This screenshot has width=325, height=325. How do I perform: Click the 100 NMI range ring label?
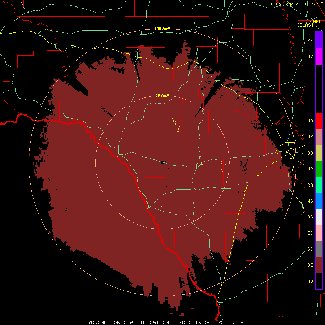pos(162,29)
